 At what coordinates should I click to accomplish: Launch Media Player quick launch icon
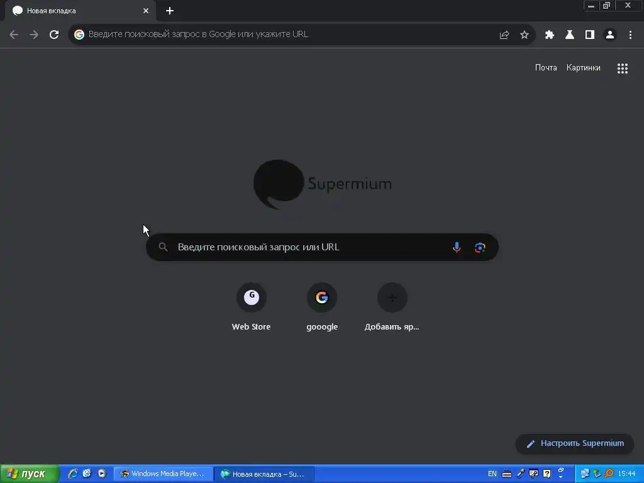pos(102,474)
